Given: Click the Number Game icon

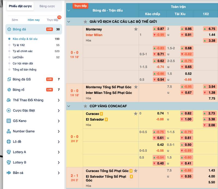Looking at the screenshot, I should pyautogui.click(x=9, y=131).
